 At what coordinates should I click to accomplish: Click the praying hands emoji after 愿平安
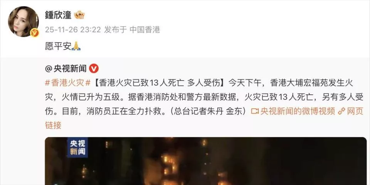[76, 46]
